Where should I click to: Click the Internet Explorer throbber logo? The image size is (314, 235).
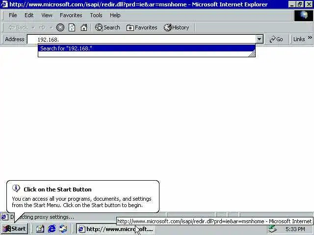coord(304,15)
